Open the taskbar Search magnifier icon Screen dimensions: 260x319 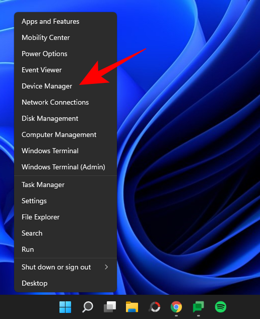pos(88,307)
